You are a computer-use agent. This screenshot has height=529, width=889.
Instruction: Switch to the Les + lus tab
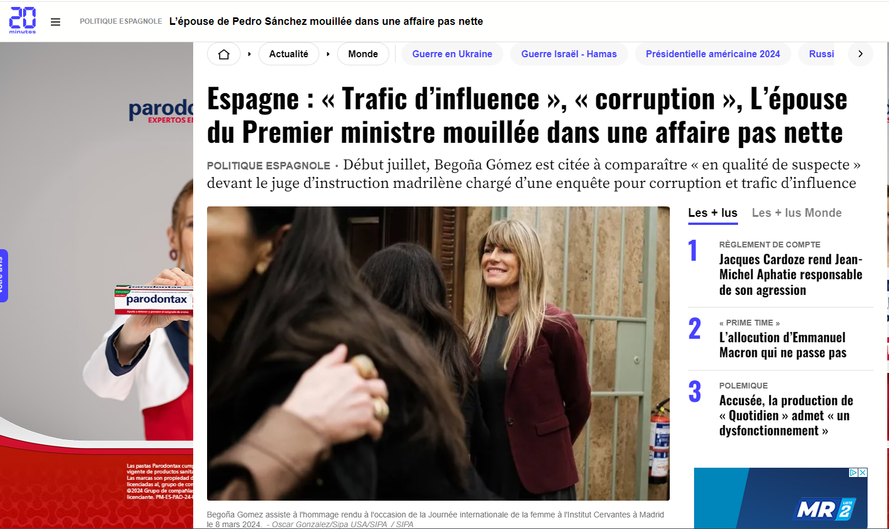pyautogui.click(x=713, y=213)
